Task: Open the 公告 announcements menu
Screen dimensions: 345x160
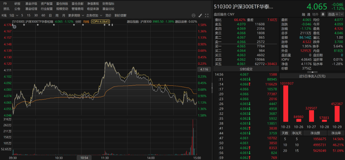Action: coord(17,9)
